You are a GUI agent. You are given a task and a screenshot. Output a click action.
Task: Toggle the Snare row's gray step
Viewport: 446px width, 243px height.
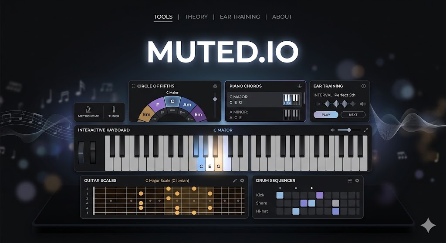tap(336, 203)
